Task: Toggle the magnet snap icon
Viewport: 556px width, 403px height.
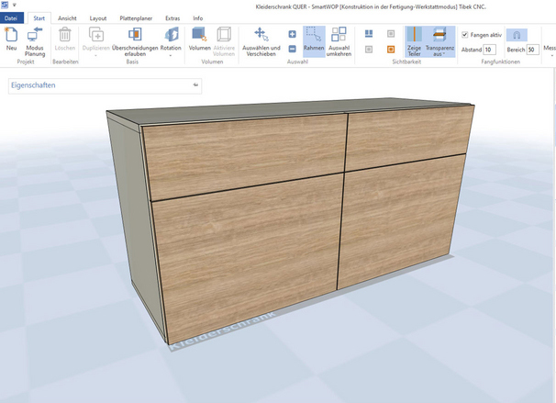Action: coord(517,35)
